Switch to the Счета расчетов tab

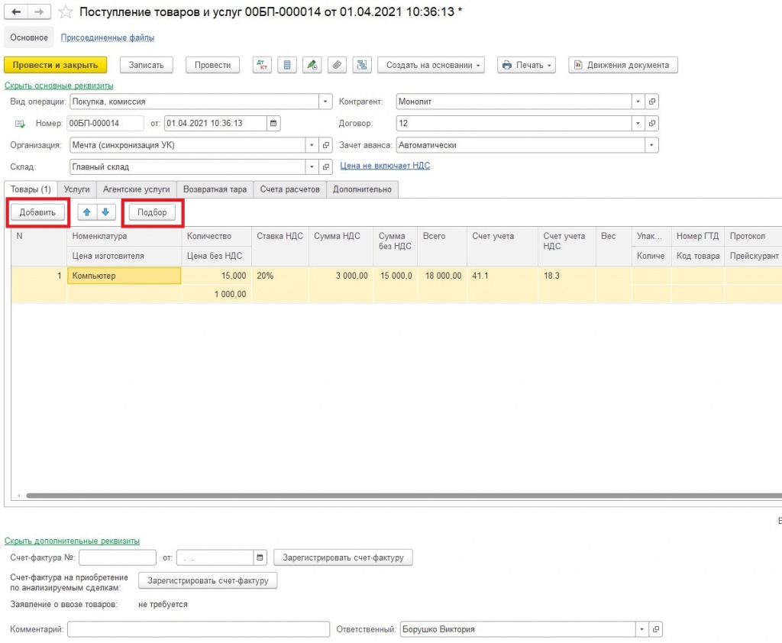coord(289,189)
